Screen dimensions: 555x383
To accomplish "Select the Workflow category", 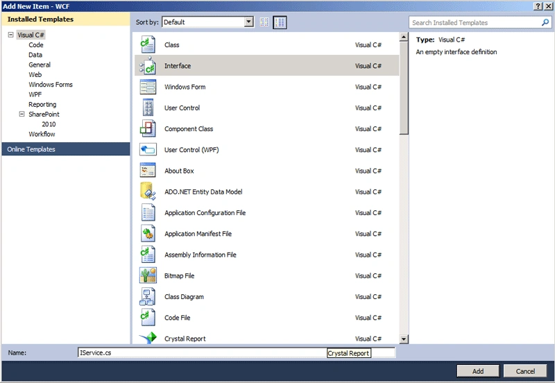I will pyautogui.click(x=42, y=134).
